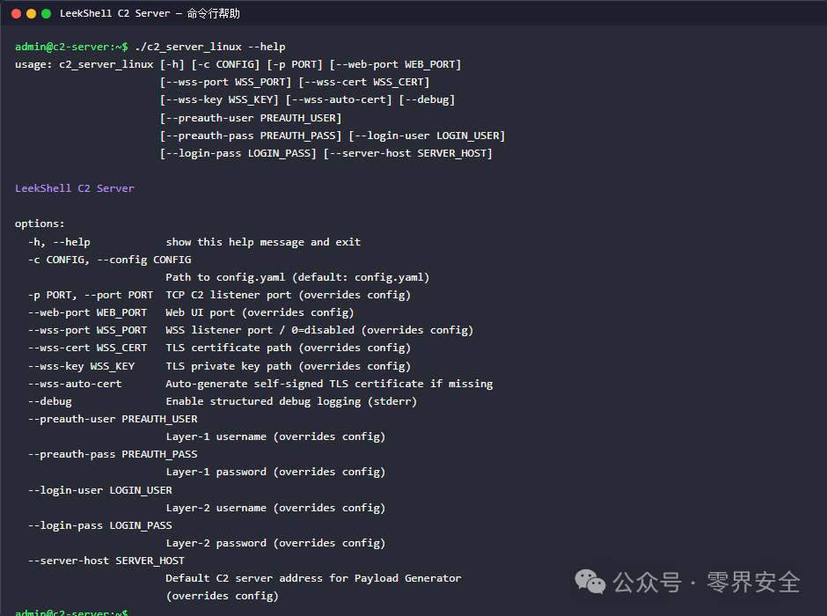Click 'TLS private key path' description
This screenshot has height=616, width=827.
(x=229, y=366)
